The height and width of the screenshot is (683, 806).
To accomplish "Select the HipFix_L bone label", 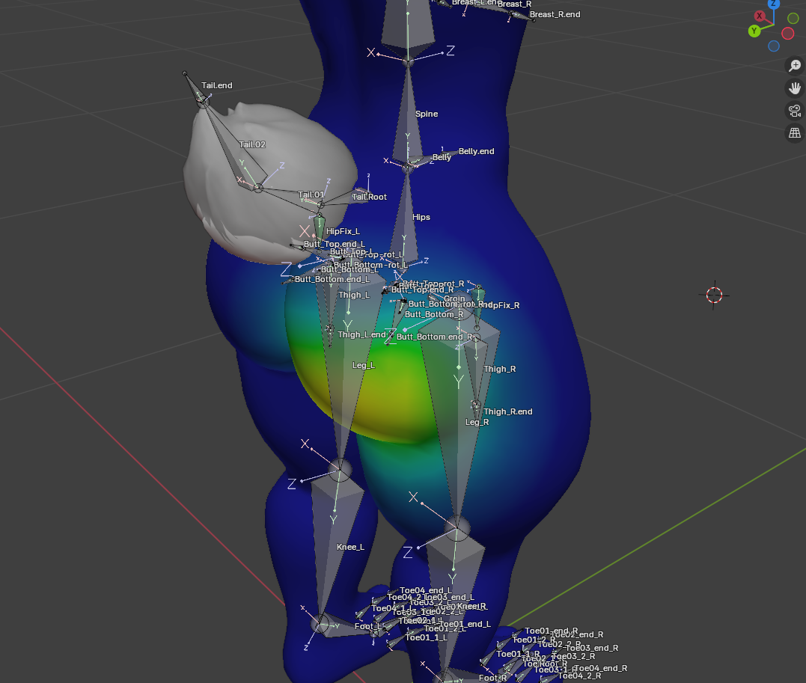I will [343, 231].
